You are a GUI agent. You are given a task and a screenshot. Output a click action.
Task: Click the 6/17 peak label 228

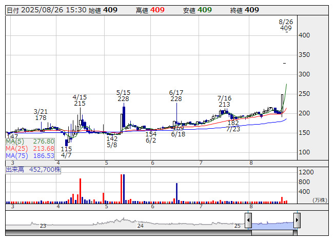pyautogui.click(x=176, y=99)
